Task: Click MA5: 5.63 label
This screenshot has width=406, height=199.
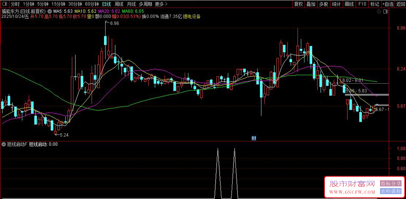Action: pyautogui.click(x=63, y=11)
